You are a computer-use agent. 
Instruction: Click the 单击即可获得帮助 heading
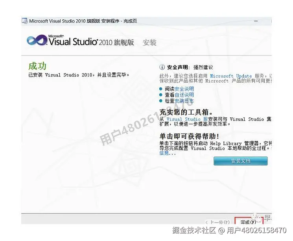tap(189, 136)
